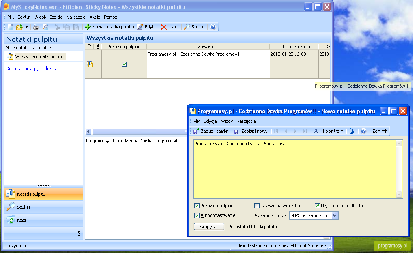Click the open folder icon in main toolbar

(x=20, y=27)
